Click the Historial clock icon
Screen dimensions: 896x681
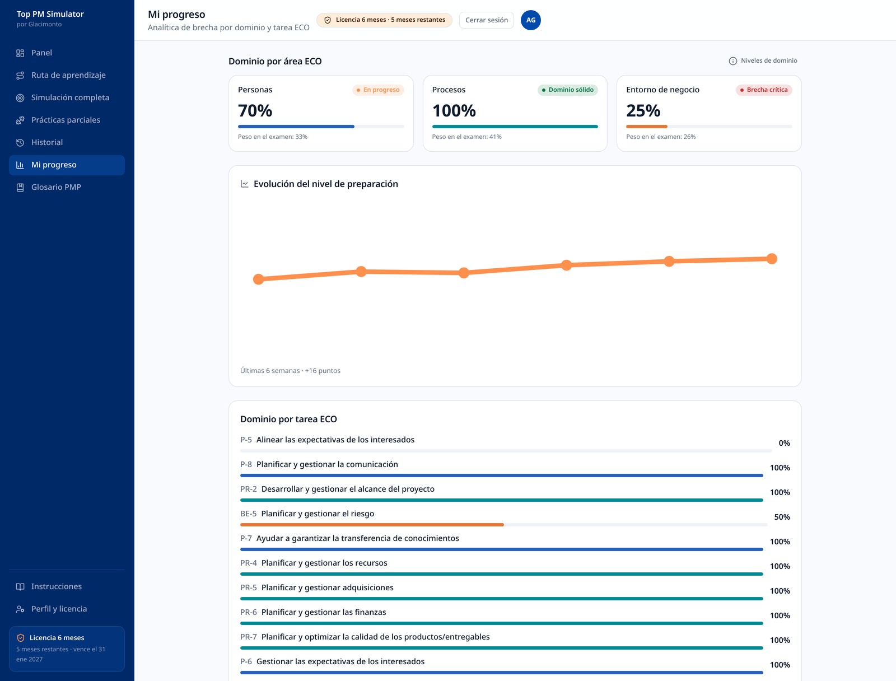point(20,143)
